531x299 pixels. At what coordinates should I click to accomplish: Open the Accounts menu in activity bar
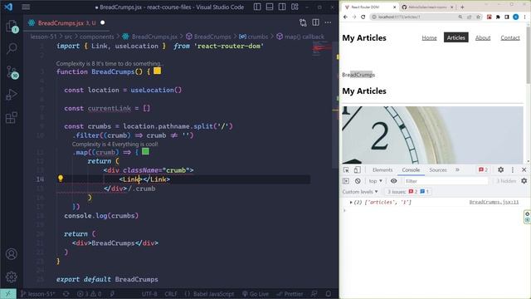12,254
